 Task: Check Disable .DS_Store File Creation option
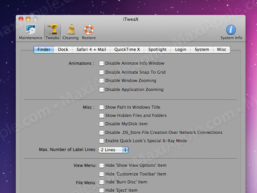click(x=101, y=132)
